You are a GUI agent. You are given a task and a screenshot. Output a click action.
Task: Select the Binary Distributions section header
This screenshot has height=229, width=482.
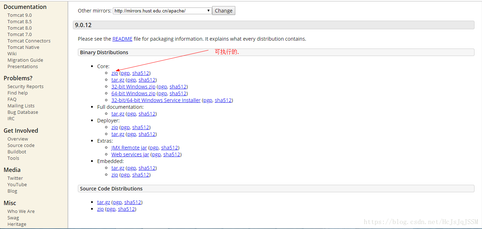tap(276, 52)
